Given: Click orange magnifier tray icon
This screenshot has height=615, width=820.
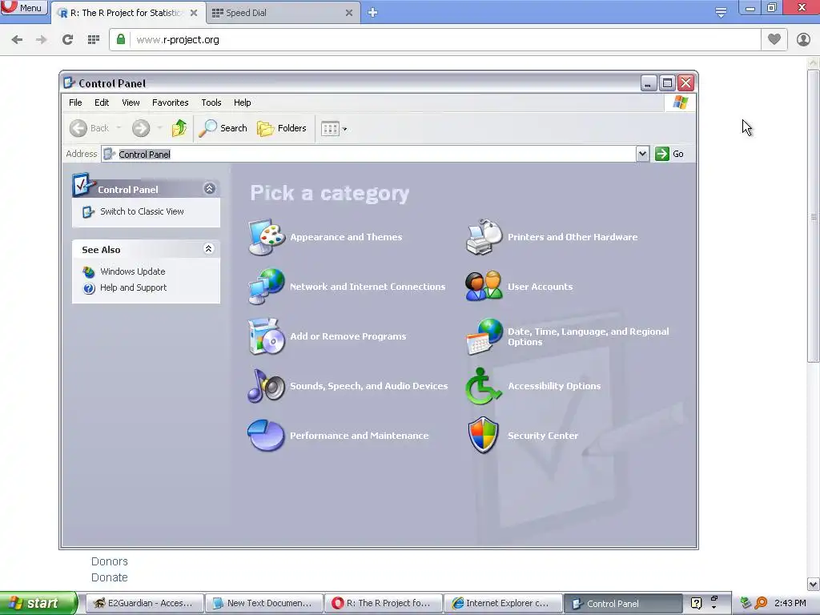Looking at the screenshot, I should pos(761,603).
